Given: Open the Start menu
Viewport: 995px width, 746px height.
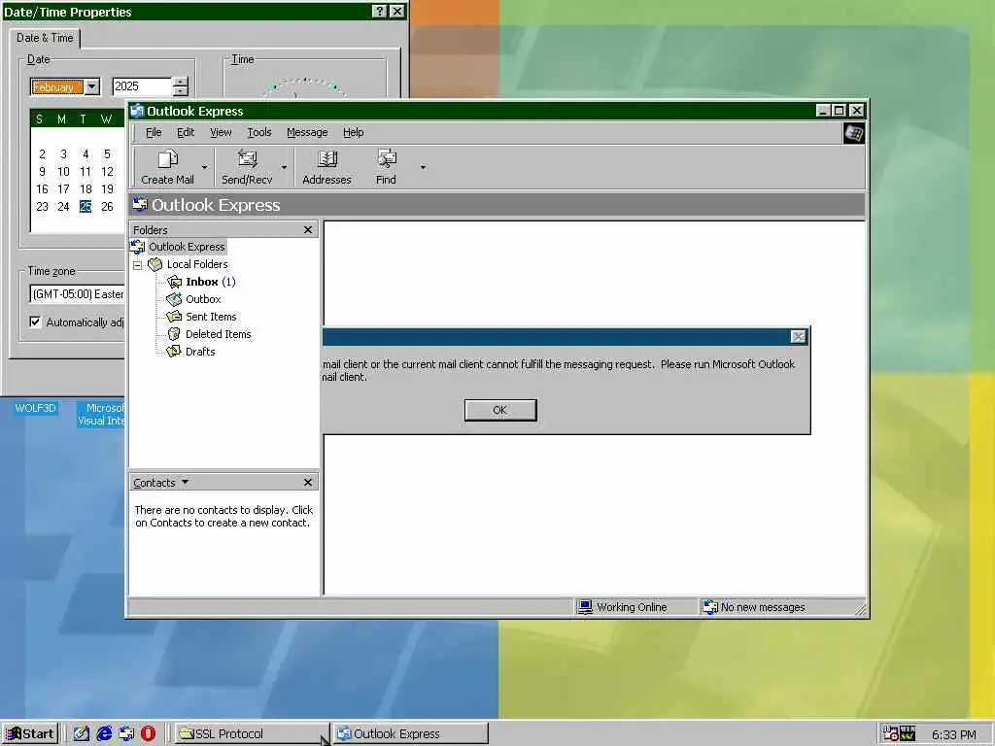Looking at the screenshot, I should 30,734.
